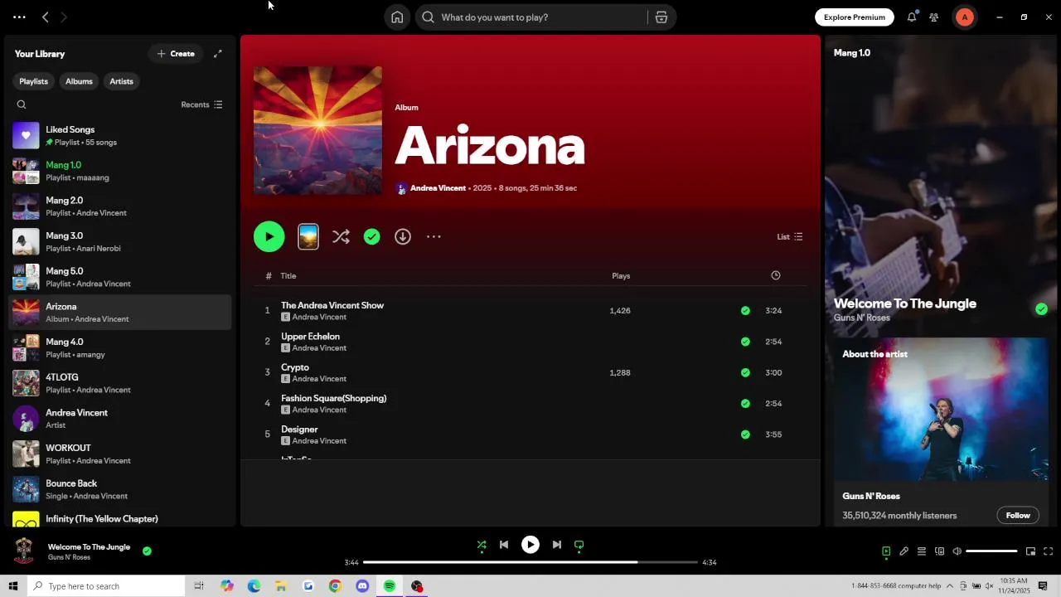This screenshot has height=597, width=1061.
Task: Open the miniplayer
Action: click(x=1031, y=551)
